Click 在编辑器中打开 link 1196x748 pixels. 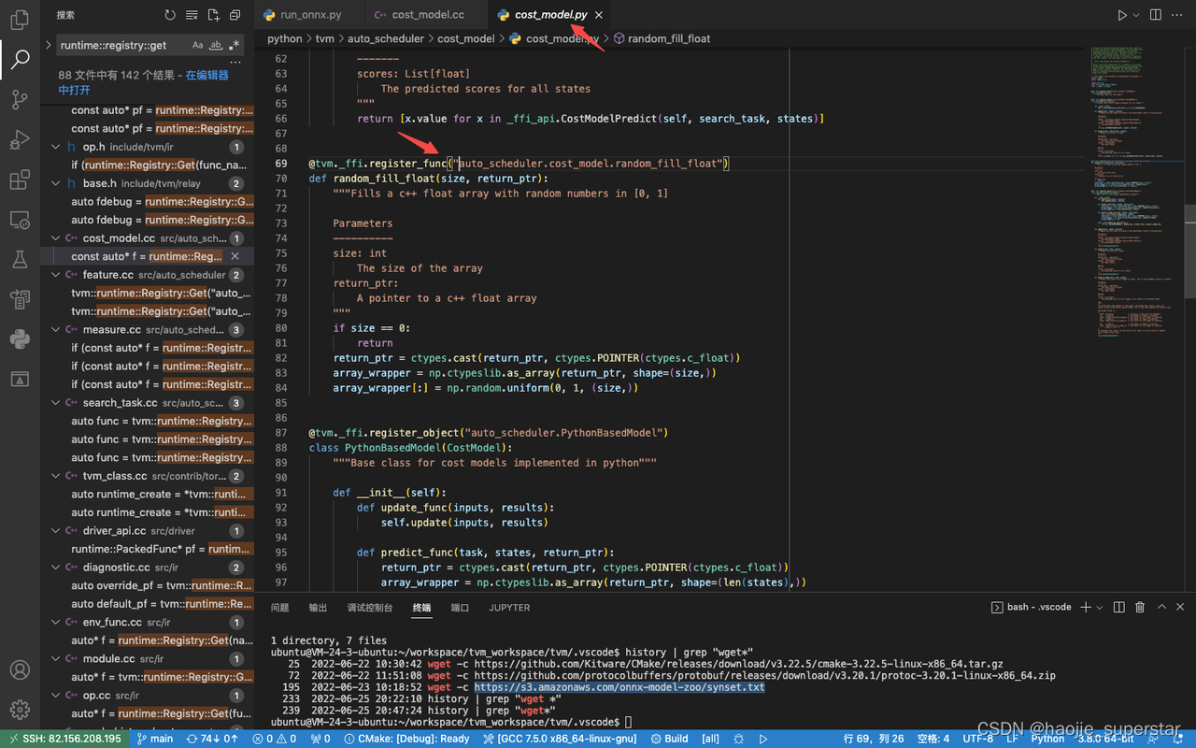144,82
